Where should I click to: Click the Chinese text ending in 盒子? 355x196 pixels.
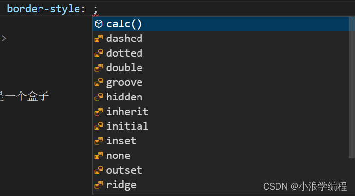[x=24, y=96]
